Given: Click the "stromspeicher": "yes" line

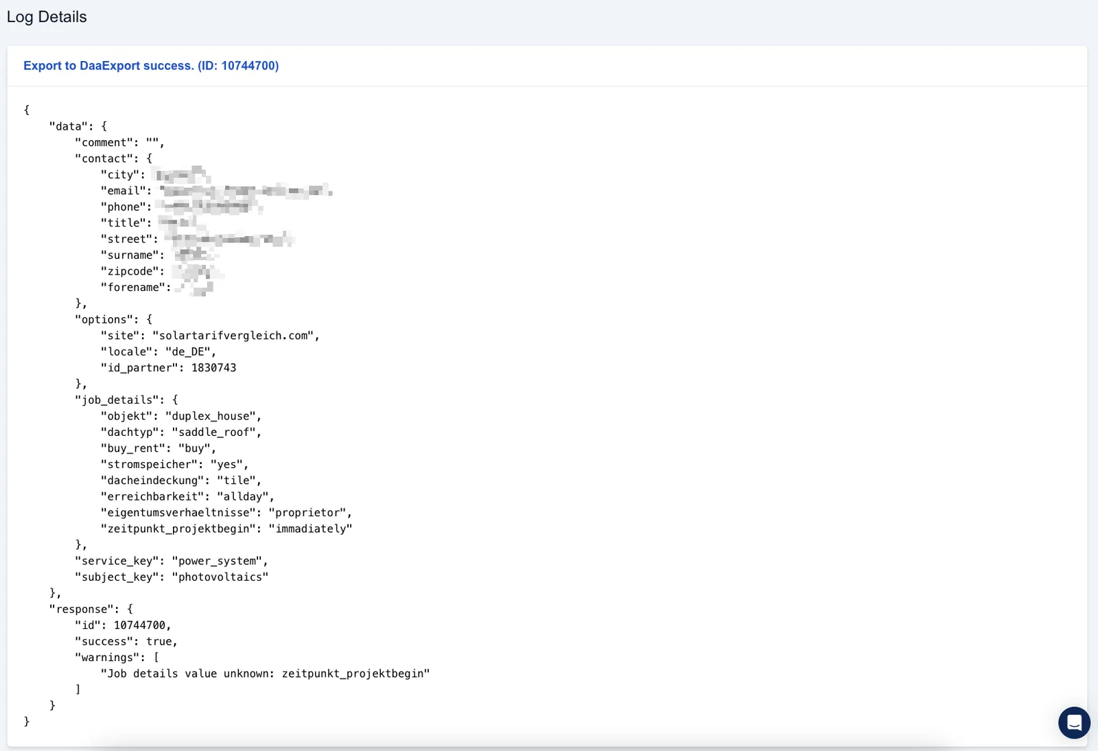Looking at the screenshot, I should [174, 465].
